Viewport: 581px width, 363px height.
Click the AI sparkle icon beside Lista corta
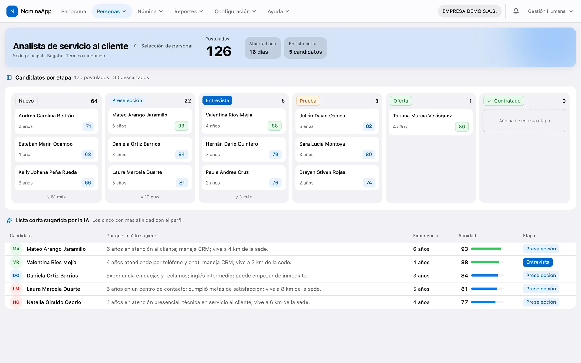(9, 220)
